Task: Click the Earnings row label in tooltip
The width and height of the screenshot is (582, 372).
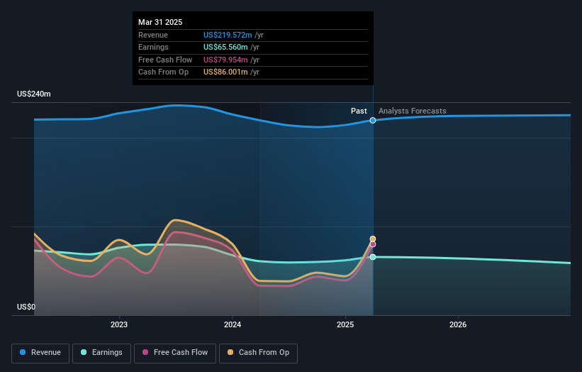Action: click(x=153, y=47)
